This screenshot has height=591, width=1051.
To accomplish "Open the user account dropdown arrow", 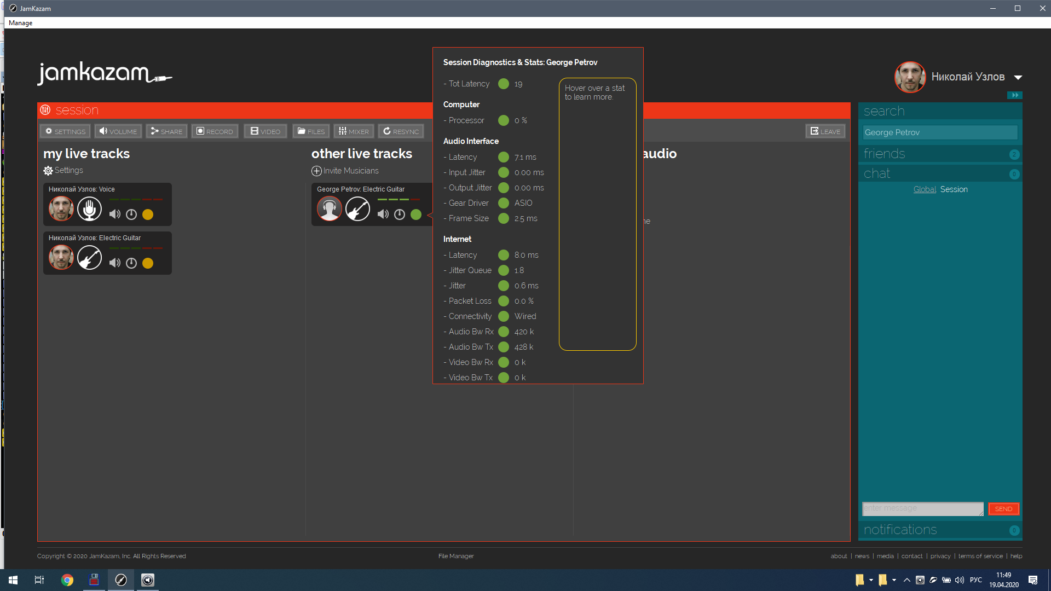I will [1018, 77].
